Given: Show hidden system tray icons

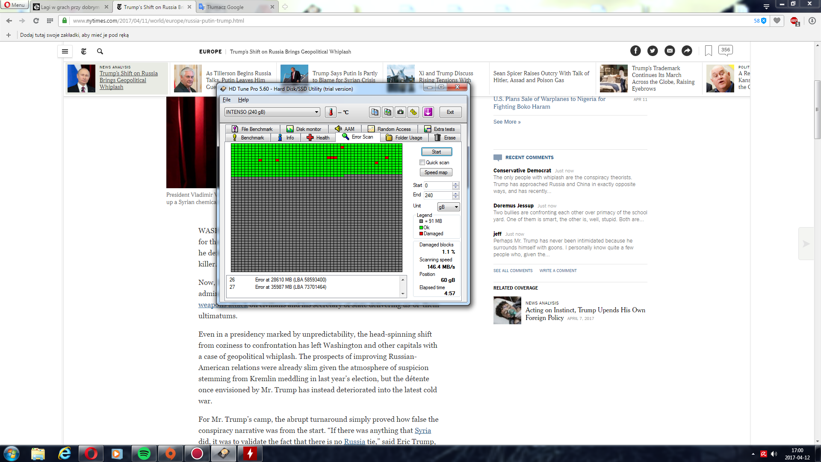Looking at the screenshot, I should coord(753,454).
